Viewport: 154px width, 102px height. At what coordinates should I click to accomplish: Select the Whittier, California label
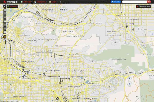[x=24, y=35]
